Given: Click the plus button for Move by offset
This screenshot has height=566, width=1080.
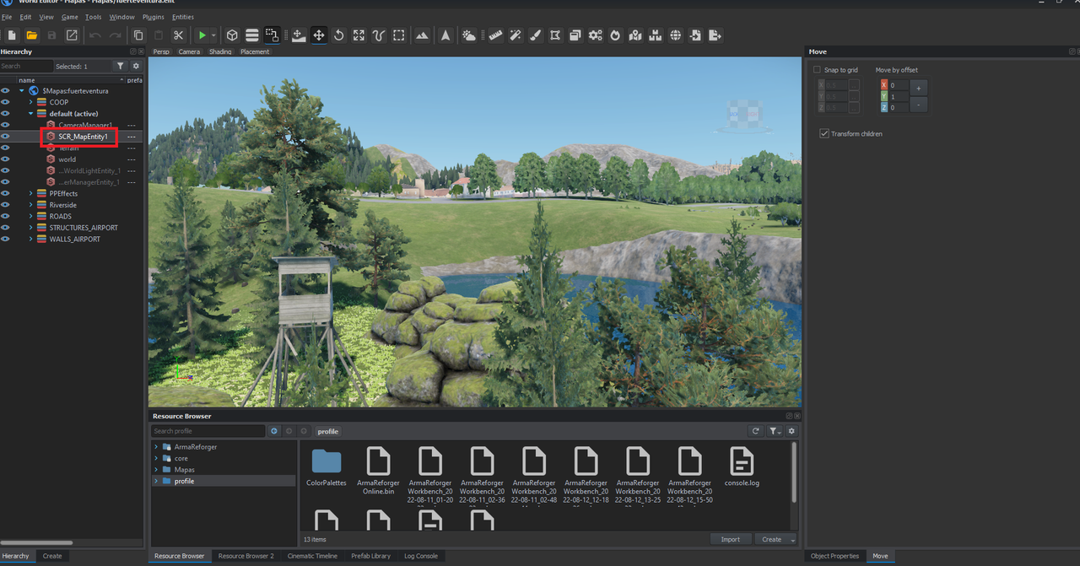Looking at the screenshot, I should point(920,87).
